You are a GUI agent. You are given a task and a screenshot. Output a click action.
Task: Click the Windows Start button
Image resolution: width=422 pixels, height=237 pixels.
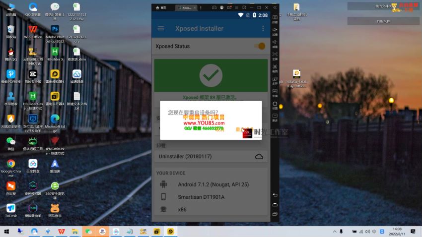(6, 232)
